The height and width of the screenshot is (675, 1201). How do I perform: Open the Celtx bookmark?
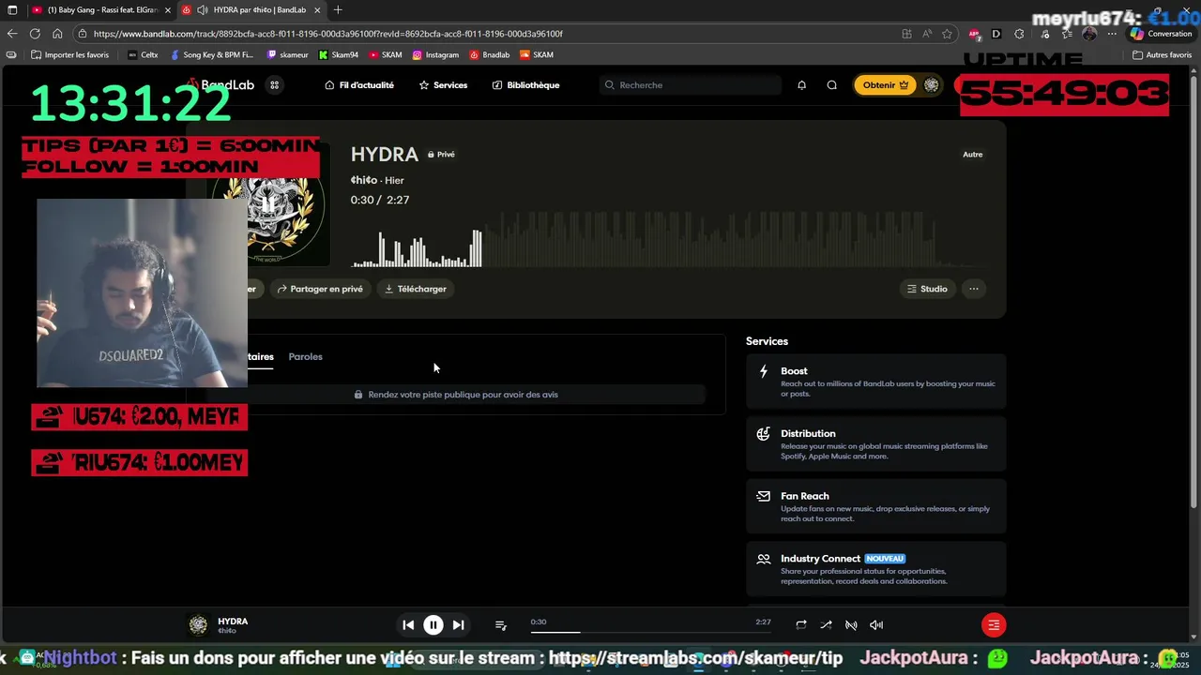[143, 55]
